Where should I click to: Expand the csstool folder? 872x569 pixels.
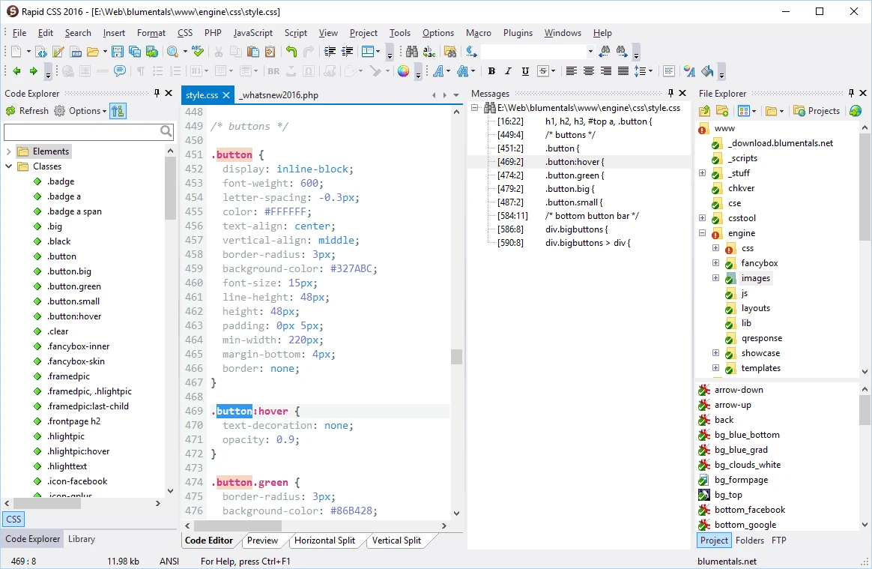point(703,218)
